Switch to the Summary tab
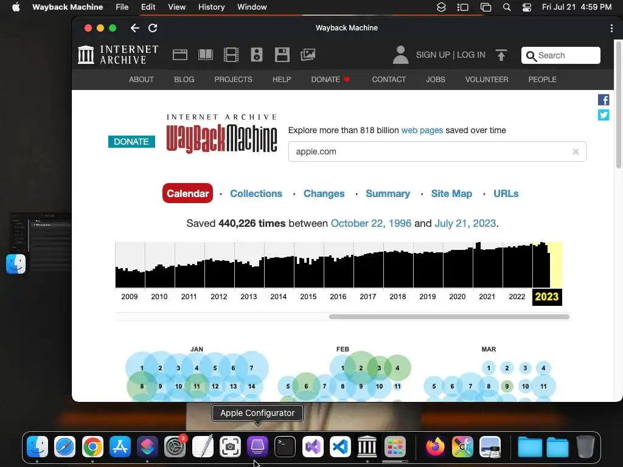Image resolution: width=623 pixels, height=467 pixels. click(x=388, y=193)
